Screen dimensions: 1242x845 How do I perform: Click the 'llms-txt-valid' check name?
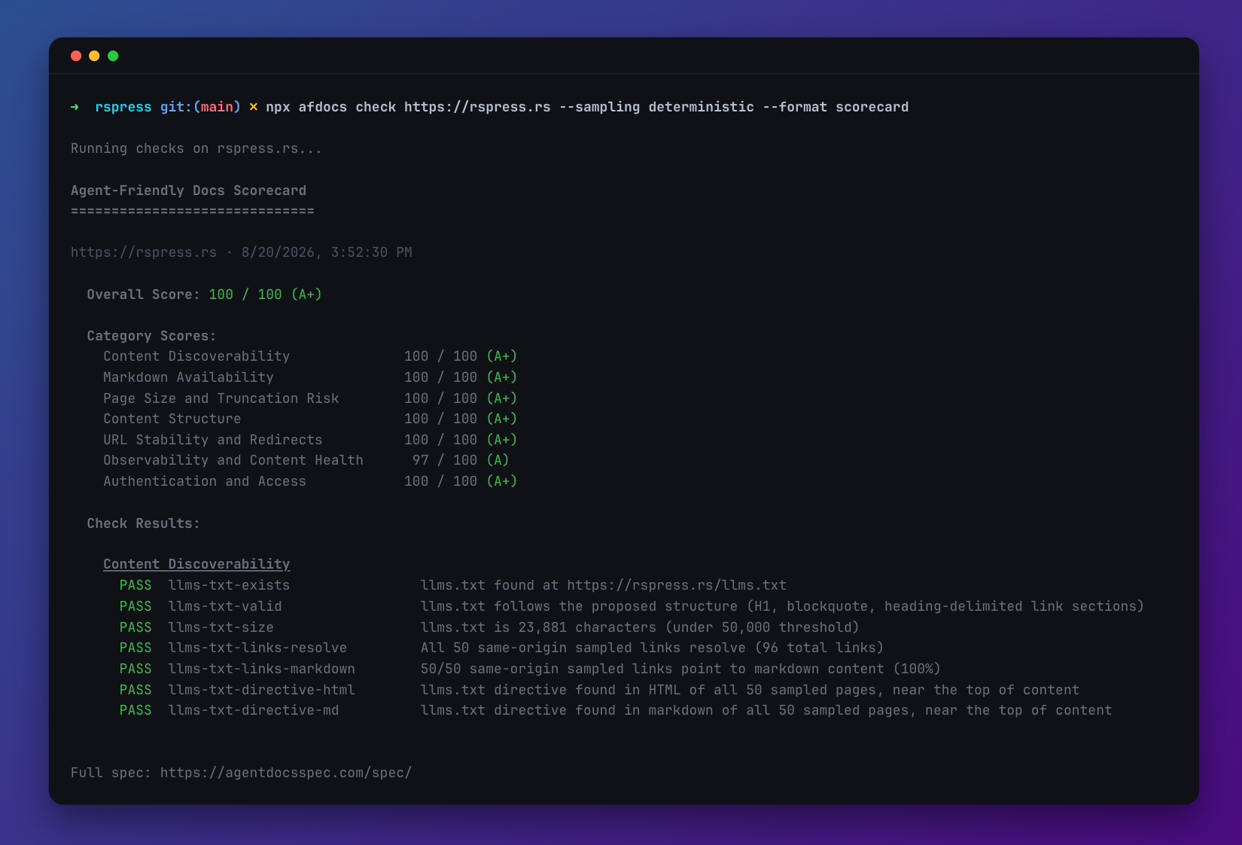pyautogui.click(x=225, y=606)
